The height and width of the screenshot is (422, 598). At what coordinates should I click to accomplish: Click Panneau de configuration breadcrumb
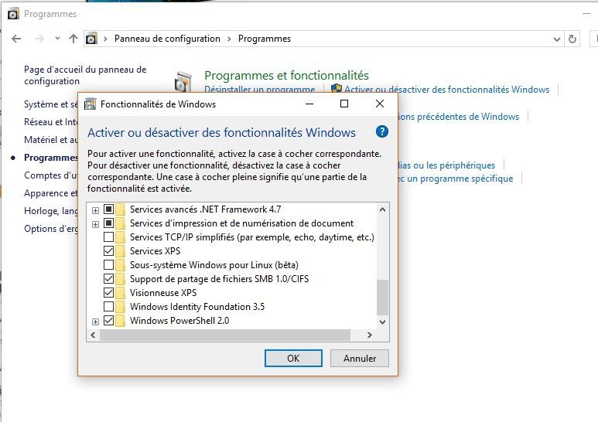coord(167,39)
